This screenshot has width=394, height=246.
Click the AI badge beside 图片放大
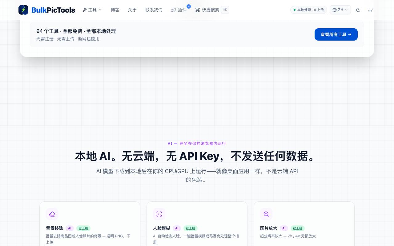[284, 228]
